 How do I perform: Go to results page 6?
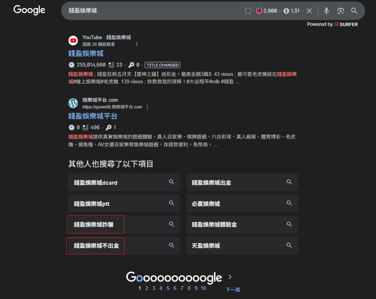click(175, 288)
